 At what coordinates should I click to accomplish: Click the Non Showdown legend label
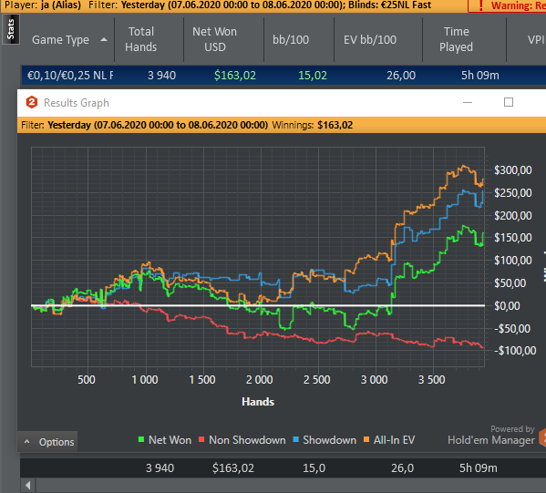[x=247, y=440]
